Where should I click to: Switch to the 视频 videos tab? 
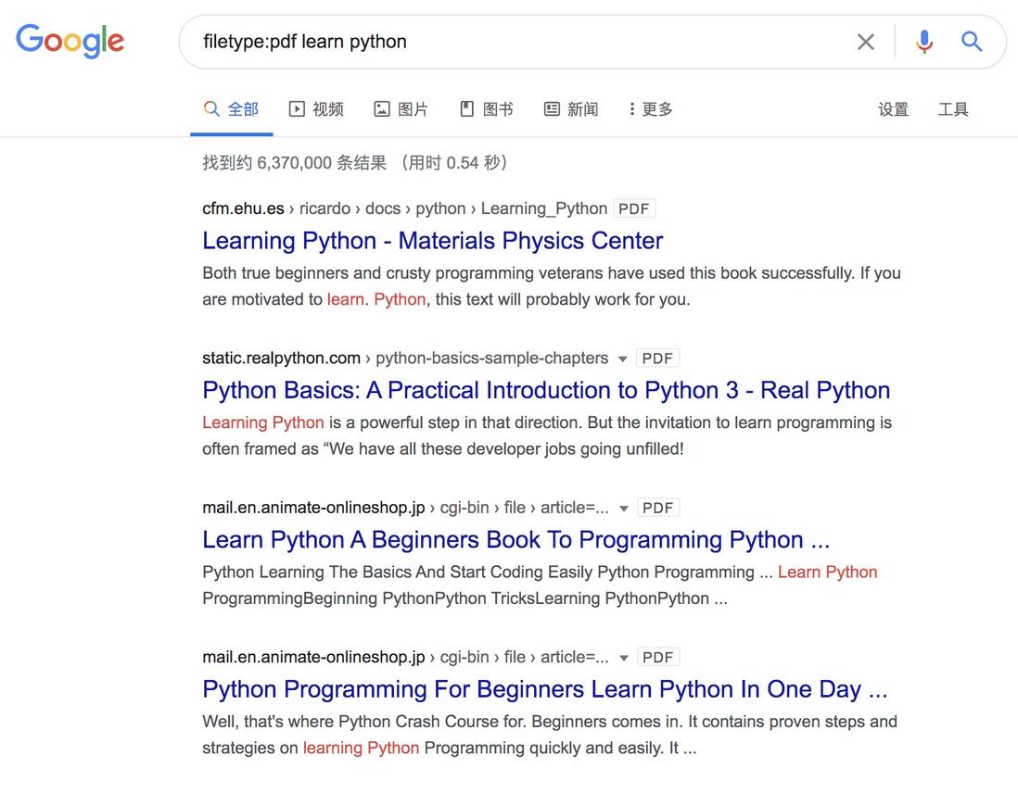pyautogui.click(x=316, y=109)
